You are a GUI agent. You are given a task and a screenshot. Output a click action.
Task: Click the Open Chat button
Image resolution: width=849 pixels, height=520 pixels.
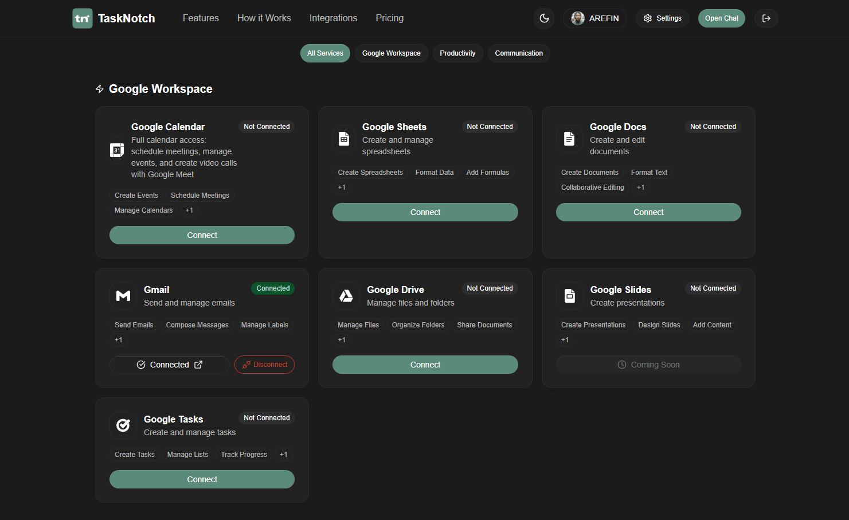[x=722, y=18]
